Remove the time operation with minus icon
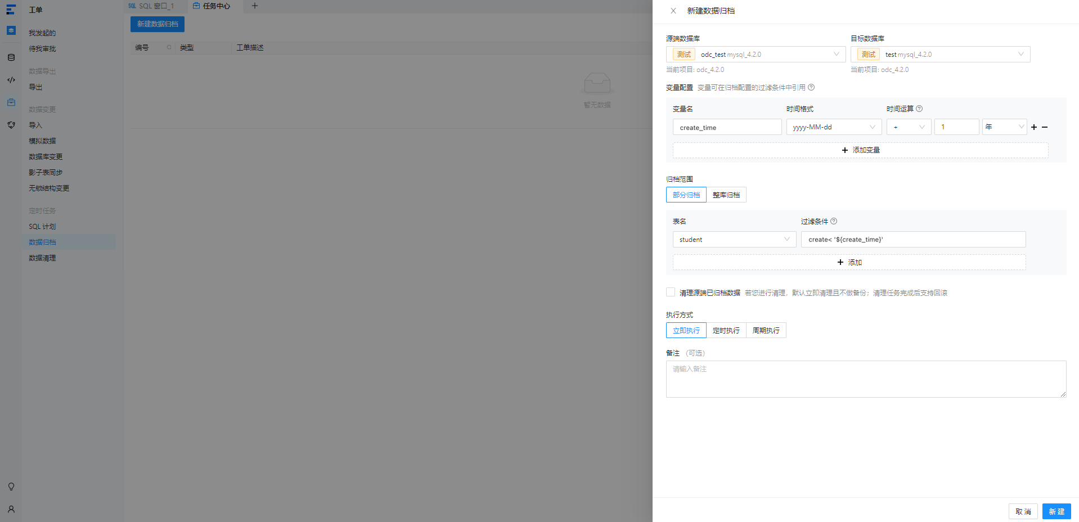Image resolution: width=1079 pixels, height=522 pixels. [x=1045, y=127]
